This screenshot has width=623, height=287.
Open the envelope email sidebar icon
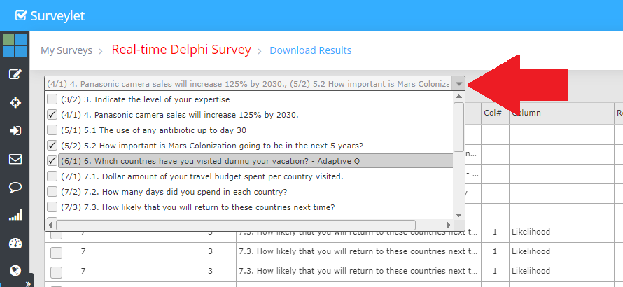[15, 159]
